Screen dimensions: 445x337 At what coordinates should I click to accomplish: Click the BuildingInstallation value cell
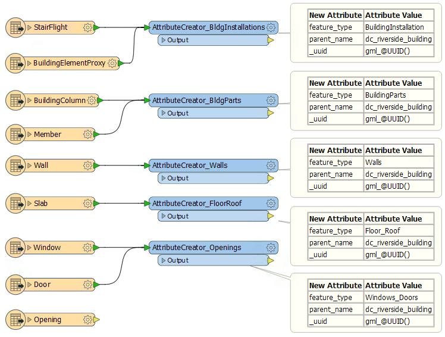[399, 27]
